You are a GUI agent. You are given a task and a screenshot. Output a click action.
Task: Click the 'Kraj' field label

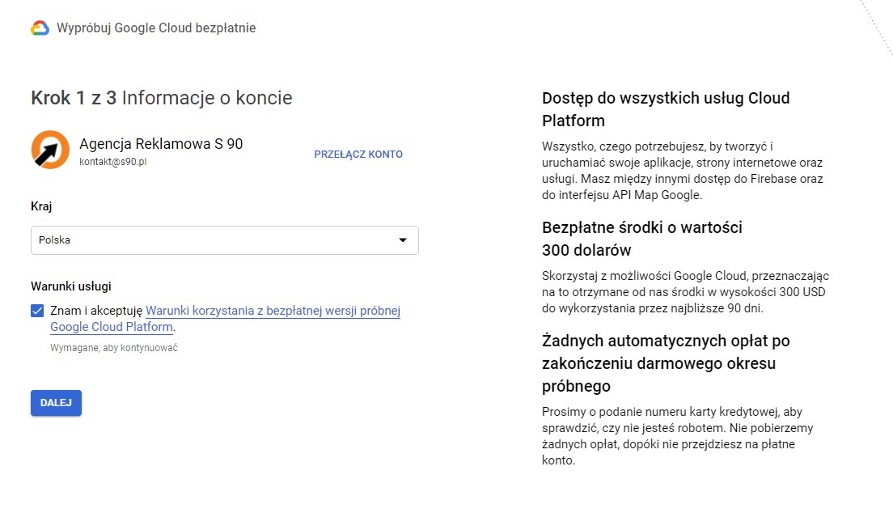tap(41, 206)
